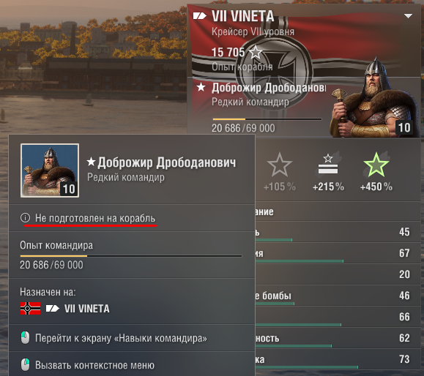This screenshot has height=376, width=424.
Task: Select the VII VINETA assigned ship label
Action: pos(87,309)
